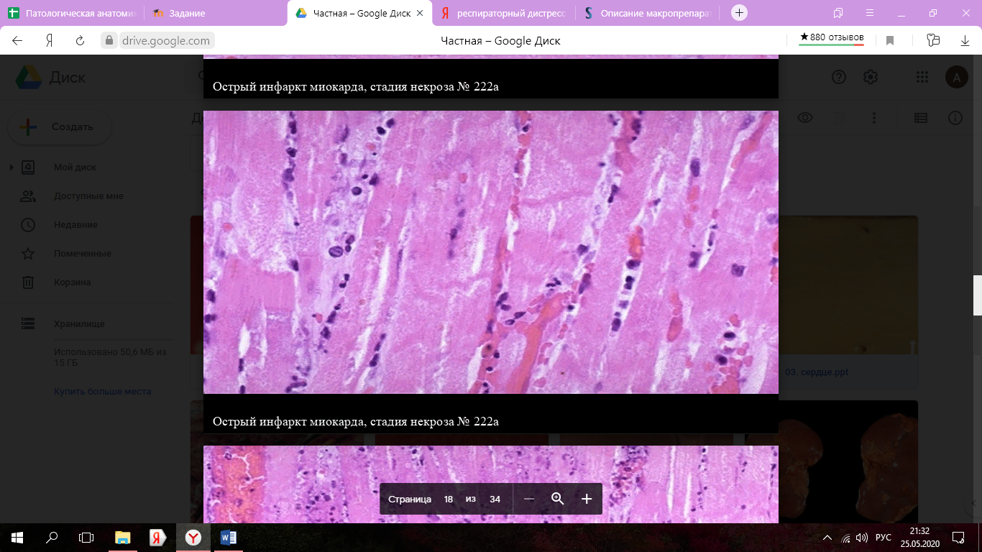Open the extensions icon next to the bookmark
The image size is (982, 552).
(933, 40)
